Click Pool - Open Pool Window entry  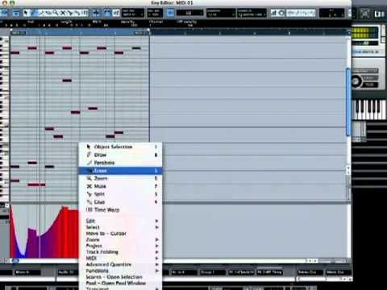tap(120, 283)
